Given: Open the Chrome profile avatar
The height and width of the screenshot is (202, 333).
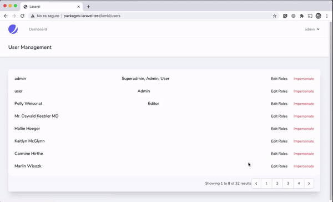Looking at the screenshot, I should point(319,16).
